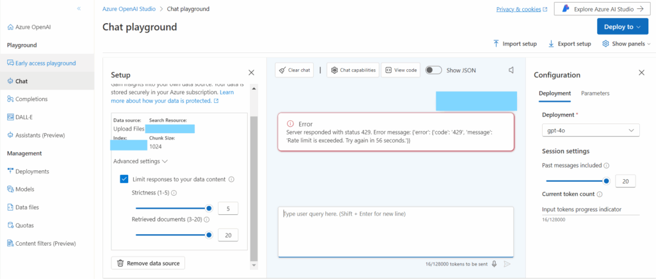
Task: Select the Deployment tab
Action: 554,93
